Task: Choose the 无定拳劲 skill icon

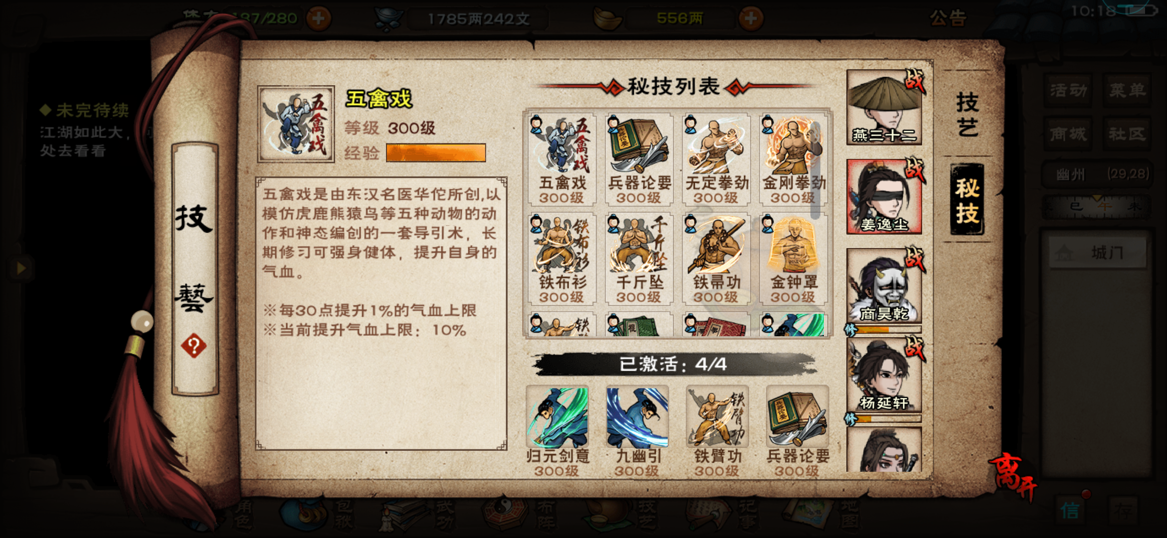Action: pos(716,159)
